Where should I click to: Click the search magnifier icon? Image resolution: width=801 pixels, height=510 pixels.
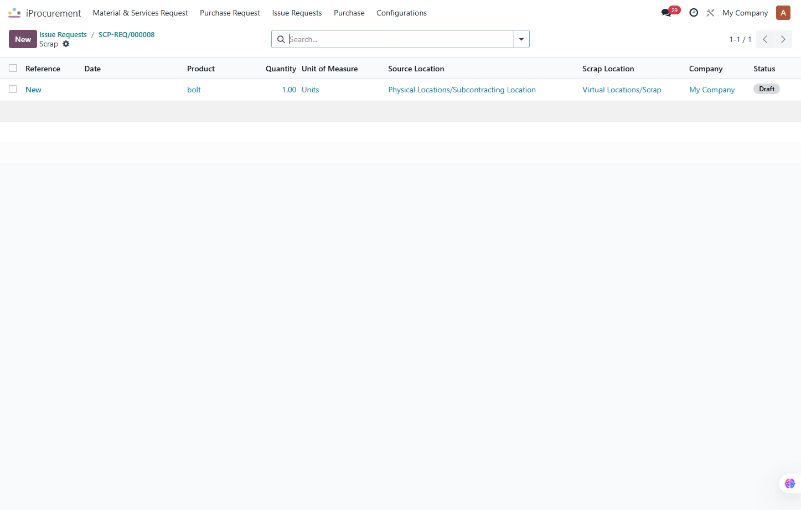tap(281, 39)
